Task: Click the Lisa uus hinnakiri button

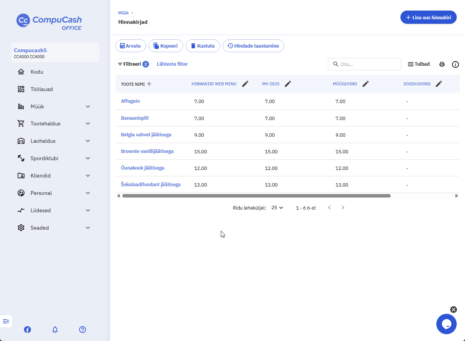Action: point(428,17)
